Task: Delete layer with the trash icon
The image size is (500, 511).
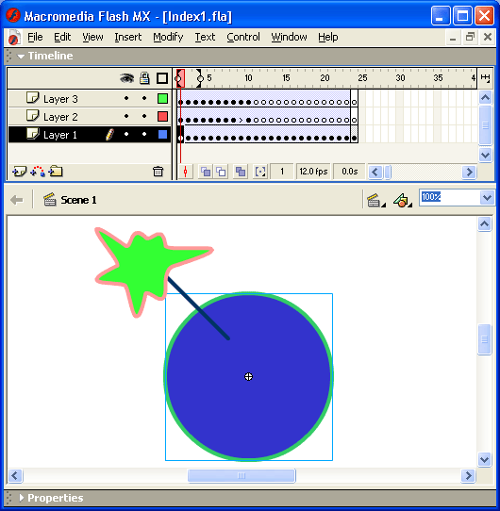Action: [x=158, y=171]
